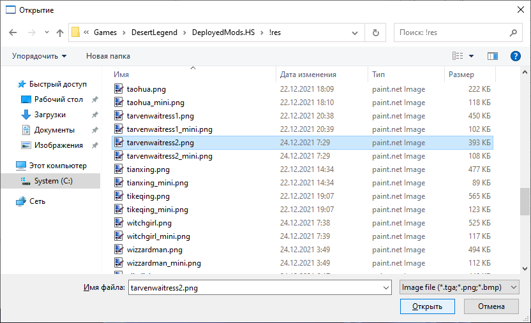The height and width of the screenshot is (323, 531).
Task: Click the Games breadcrumb segment
Action: [105, 32]
